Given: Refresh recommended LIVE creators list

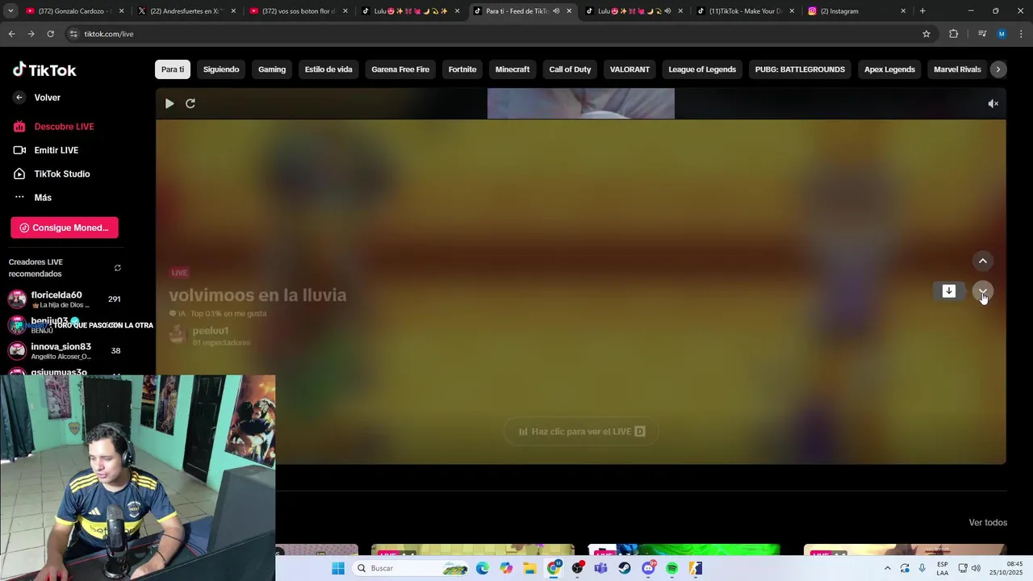Looking at the screenshot, I should click(118, 268).
